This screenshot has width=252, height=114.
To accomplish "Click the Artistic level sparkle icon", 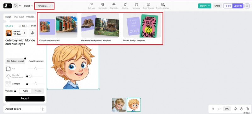I will click(8, 76).
